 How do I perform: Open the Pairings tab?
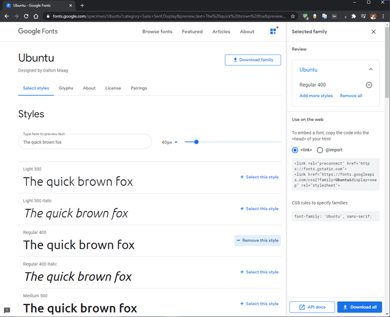coord(139,88)
